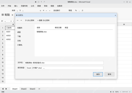Image resolution: width=132 pixels, height=93 pixels.
Task: Click the save icon in quick access toolbar
Action: pos(38,2)
